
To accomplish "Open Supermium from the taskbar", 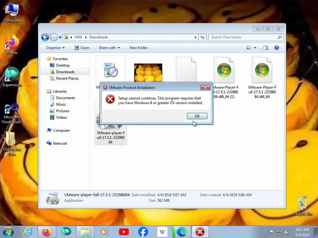I will coord(66,232).
